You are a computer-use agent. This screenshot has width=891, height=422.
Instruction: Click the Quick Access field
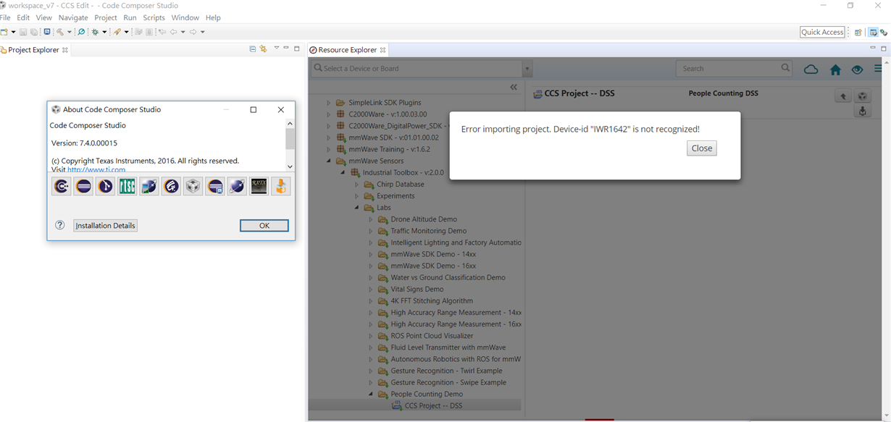[x=822, y=32]
